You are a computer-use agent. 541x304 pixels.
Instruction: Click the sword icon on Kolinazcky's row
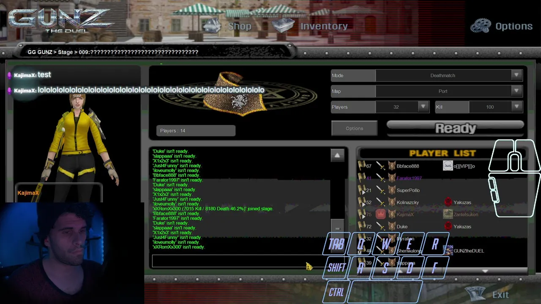[x=381, y=203]
